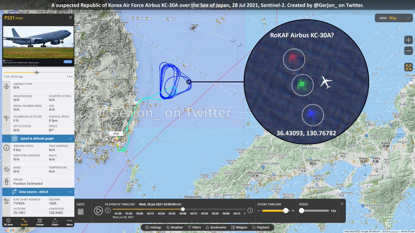The width and height of the screenshot is (415, 233).
Task: Open the Widgets menu
Action: click(x=239, y=227)
